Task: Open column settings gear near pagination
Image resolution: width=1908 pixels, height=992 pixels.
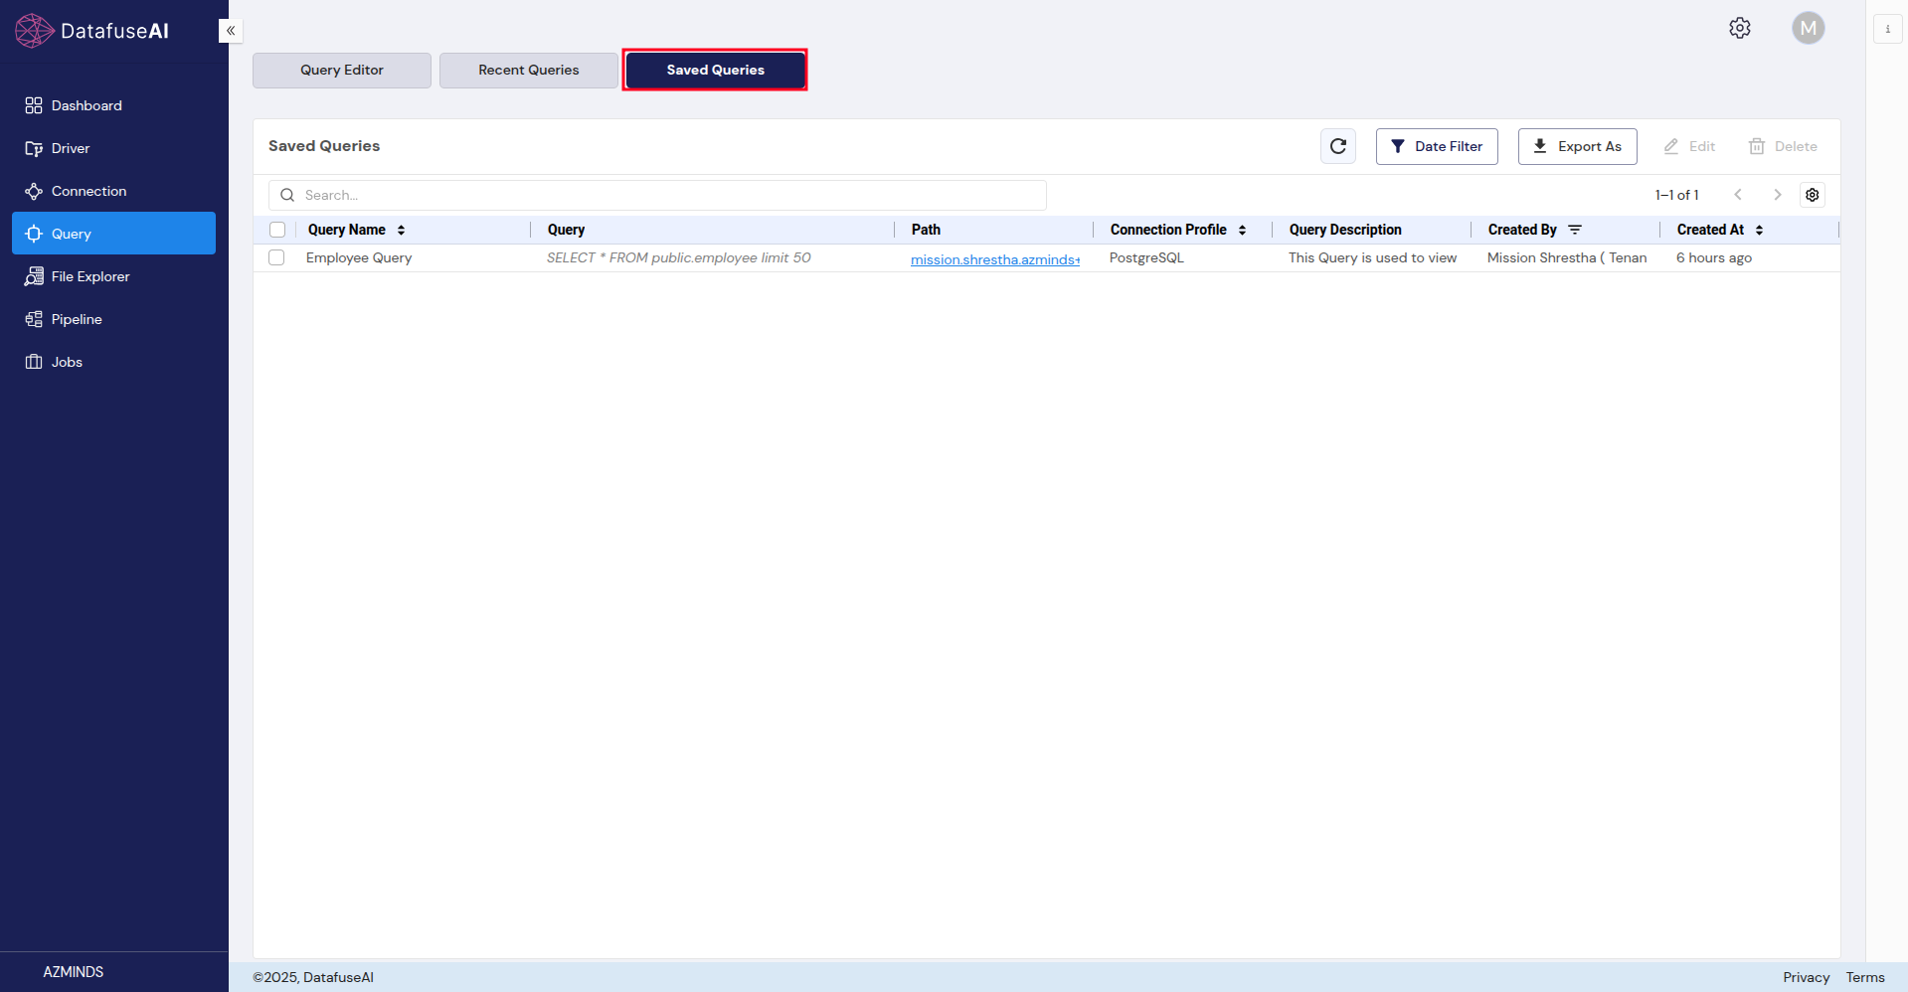Action: (x=1812, y=195)
